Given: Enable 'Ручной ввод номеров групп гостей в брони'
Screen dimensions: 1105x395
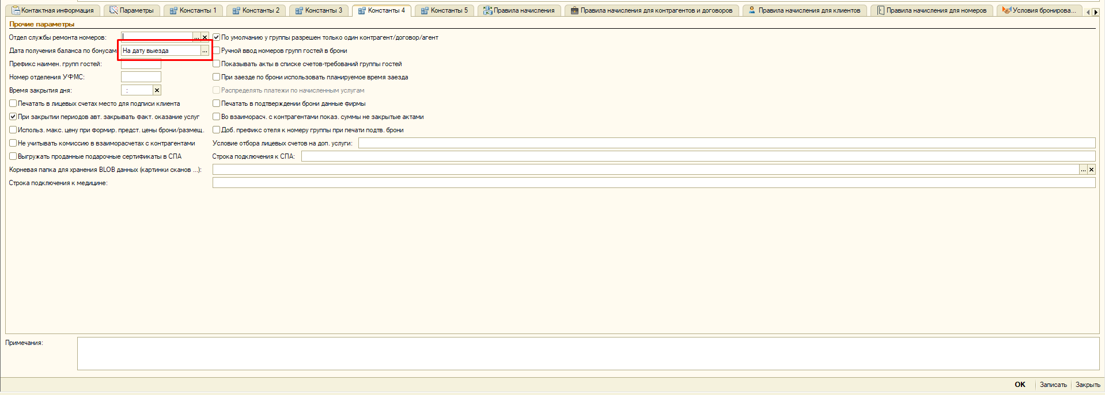Looking at the screenshot, I should tap(216, 51).
